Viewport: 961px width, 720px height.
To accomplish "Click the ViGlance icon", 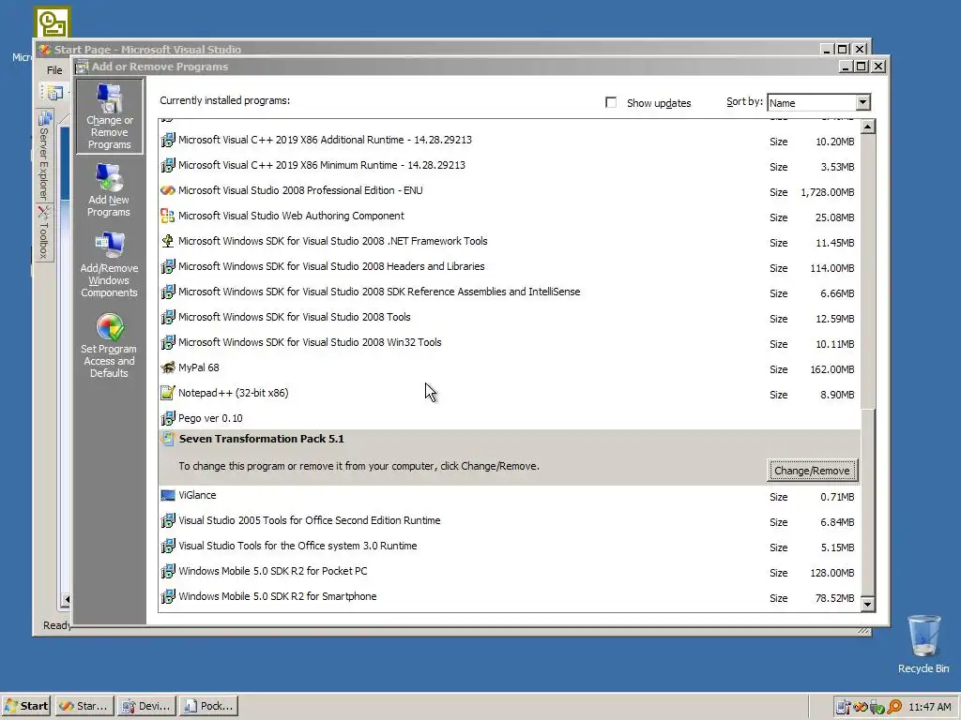I will pos(167,495).
